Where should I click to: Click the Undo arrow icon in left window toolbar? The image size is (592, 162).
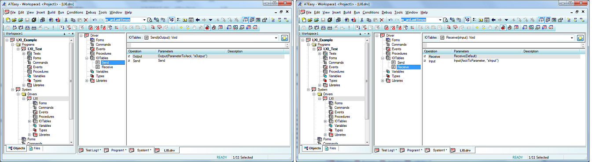tap(95, 20)
